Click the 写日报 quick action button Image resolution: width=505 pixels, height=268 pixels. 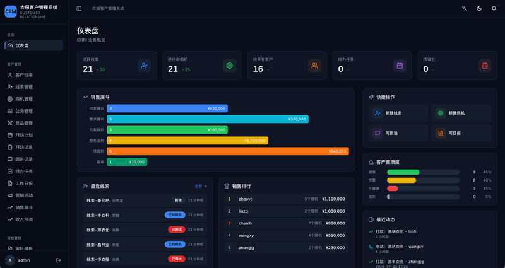[x=461, y=133]
